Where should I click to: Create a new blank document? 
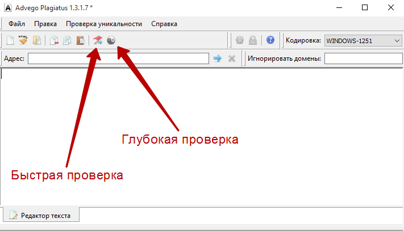coord(10,40)
